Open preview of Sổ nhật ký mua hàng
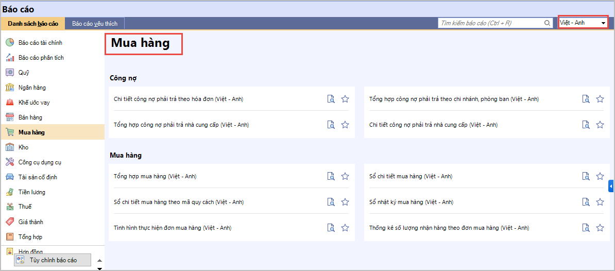The image size is (615, 271). (586, 202)
